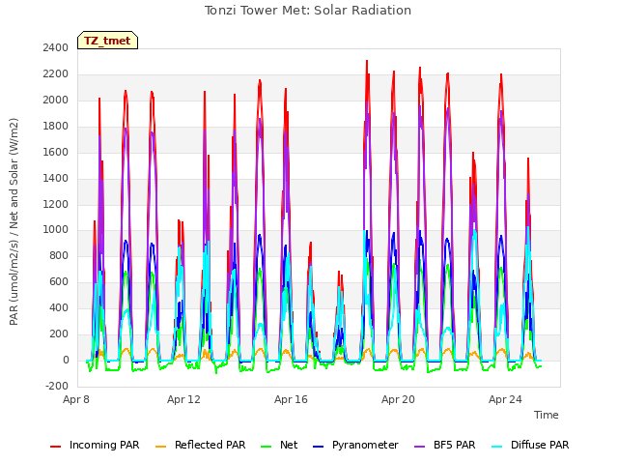Toggle the Reflected PAR legend label
This screenshot has height=464, width=618.
tap(211, 445)
